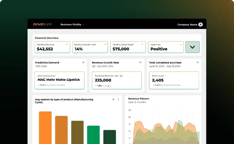Click the Financial Overview heading
The width and height of the screenshot is (234, 144).
[x=47, y=38]
